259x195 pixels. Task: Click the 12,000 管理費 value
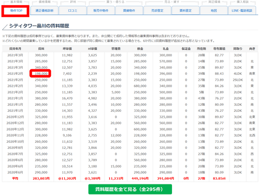pos(116,135)
